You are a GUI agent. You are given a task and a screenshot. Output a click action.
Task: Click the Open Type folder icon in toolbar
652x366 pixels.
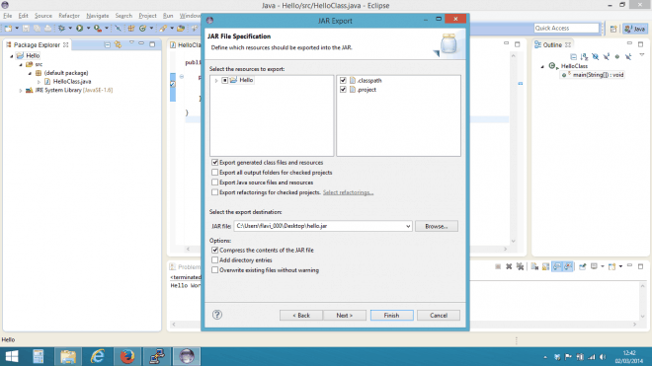[x=181, y=29]
